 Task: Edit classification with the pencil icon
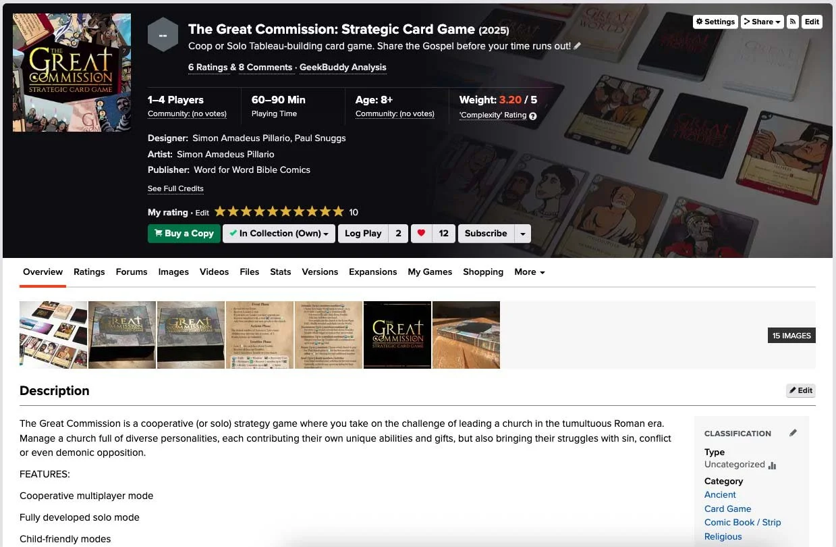[793, 433]
